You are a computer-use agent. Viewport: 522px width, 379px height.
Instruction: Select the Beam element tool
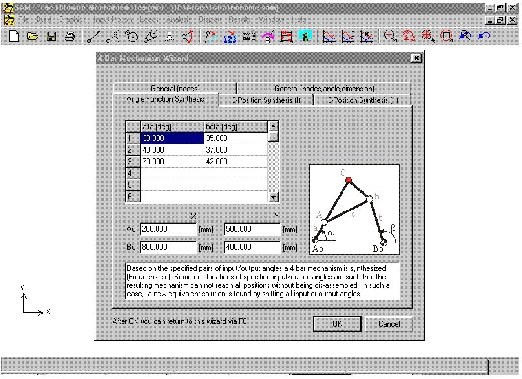click(x=94, y=36)
